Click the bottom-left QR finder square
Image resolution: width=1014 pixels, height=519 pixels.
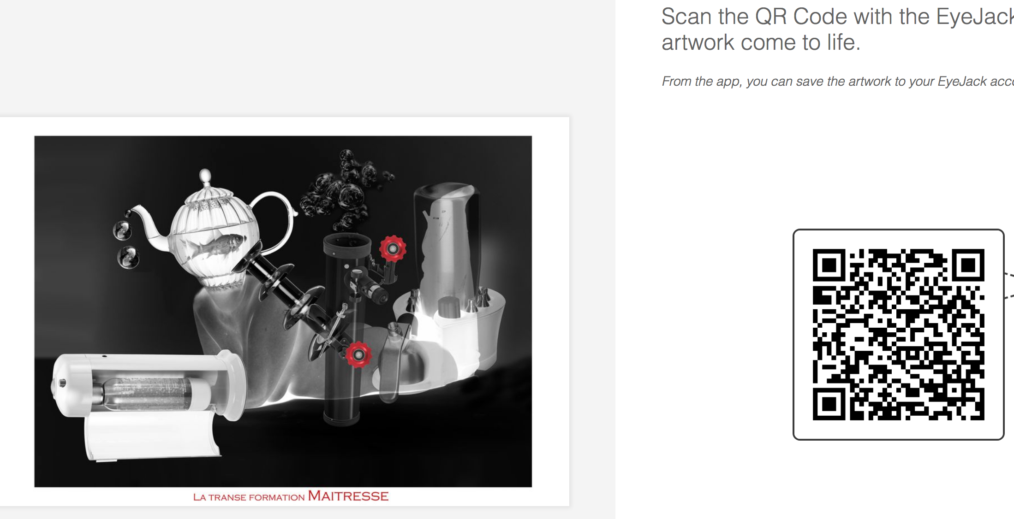(x=829, y=404)
